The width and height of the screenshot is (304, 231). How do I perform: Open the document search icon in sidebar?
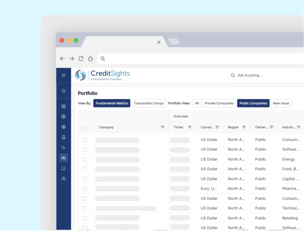tap(64, 137)
